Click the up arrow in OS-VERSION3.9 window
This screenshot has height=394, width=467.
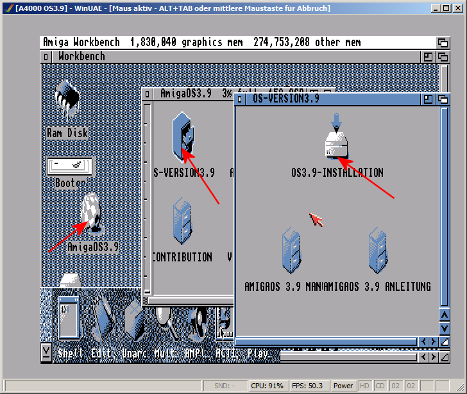(445, 315)
